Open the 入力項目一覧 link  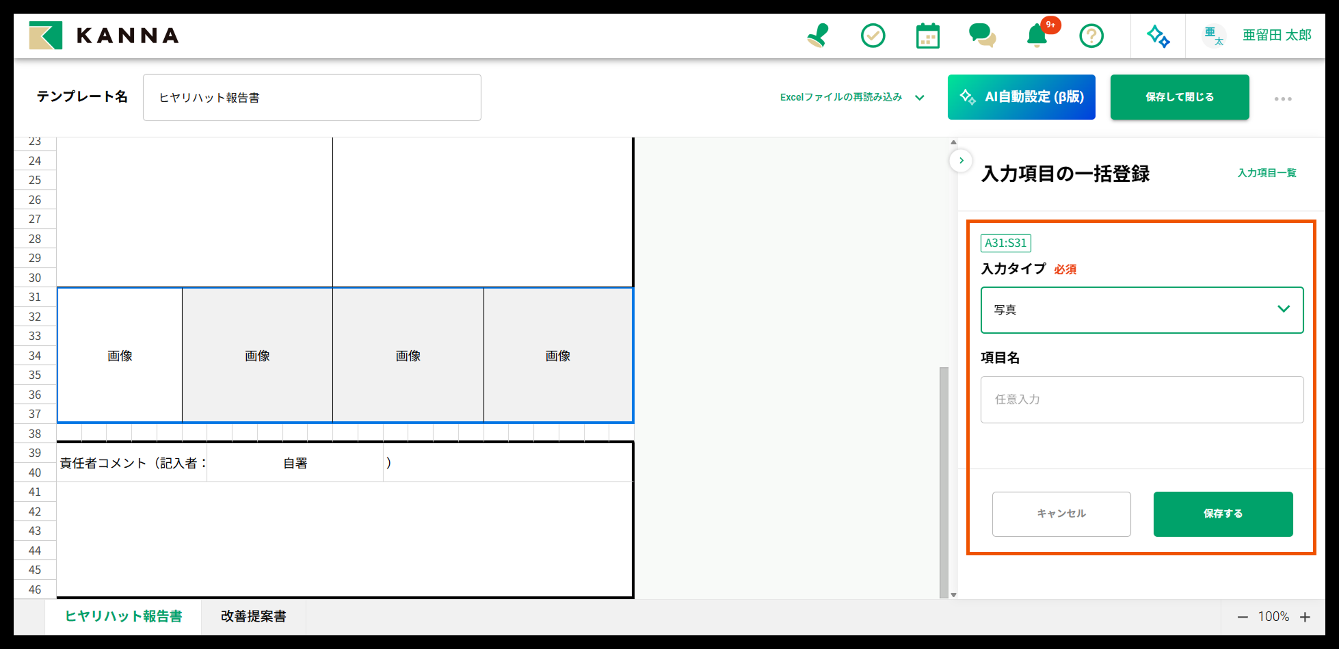1267,173
